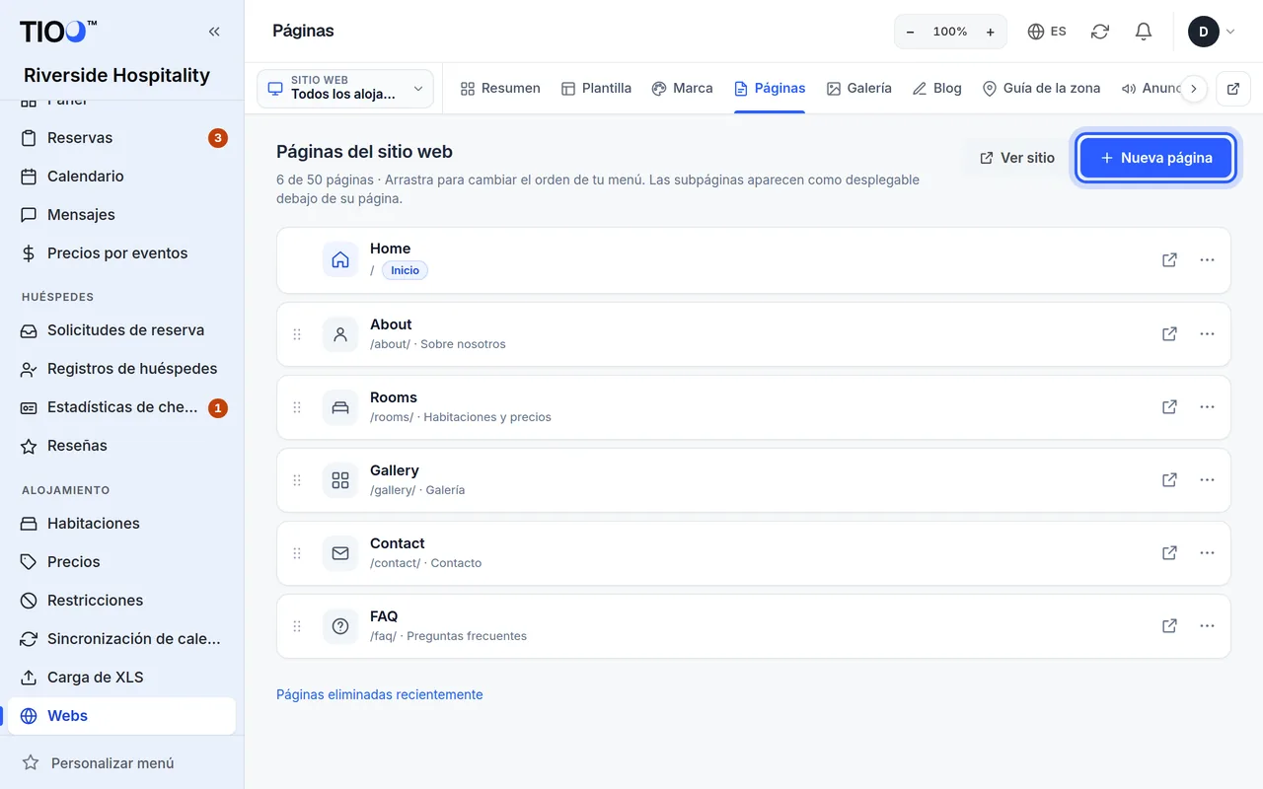
Task: Click the FAQ question mark icon
Action: (340, 626)
